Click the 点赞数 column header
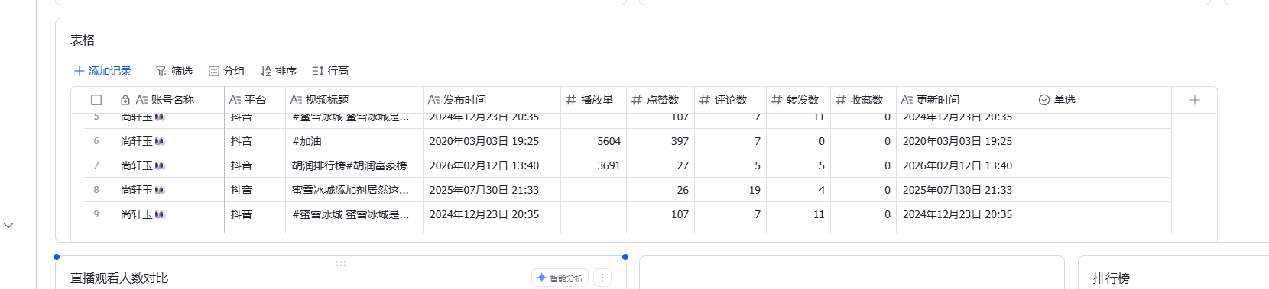Viewport: 1269px width, 289px height. coord(661,100)
